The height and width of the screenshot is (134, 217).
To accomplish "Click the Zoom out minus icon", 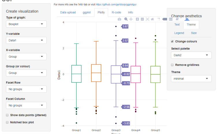I will click(x=142, y=19).
